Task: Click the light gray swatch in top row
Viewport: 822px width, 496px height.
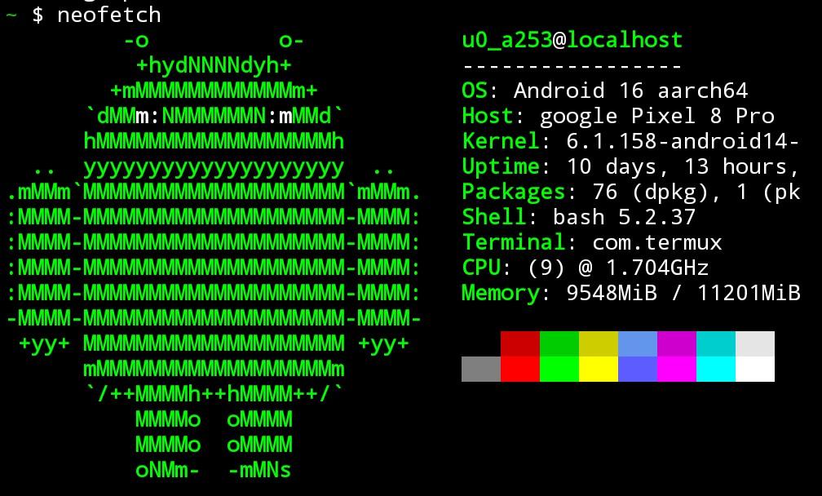Action: coord(755,343)
